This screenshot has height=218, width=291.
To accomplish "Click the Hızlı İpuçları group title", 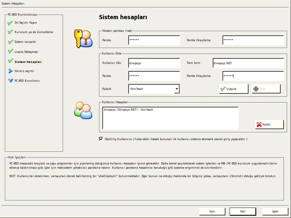I will tap(17, 157).
